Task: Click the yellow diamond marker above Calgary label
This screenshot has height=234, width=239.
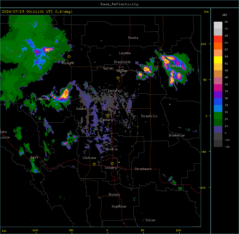Action: tap(112, 164)
